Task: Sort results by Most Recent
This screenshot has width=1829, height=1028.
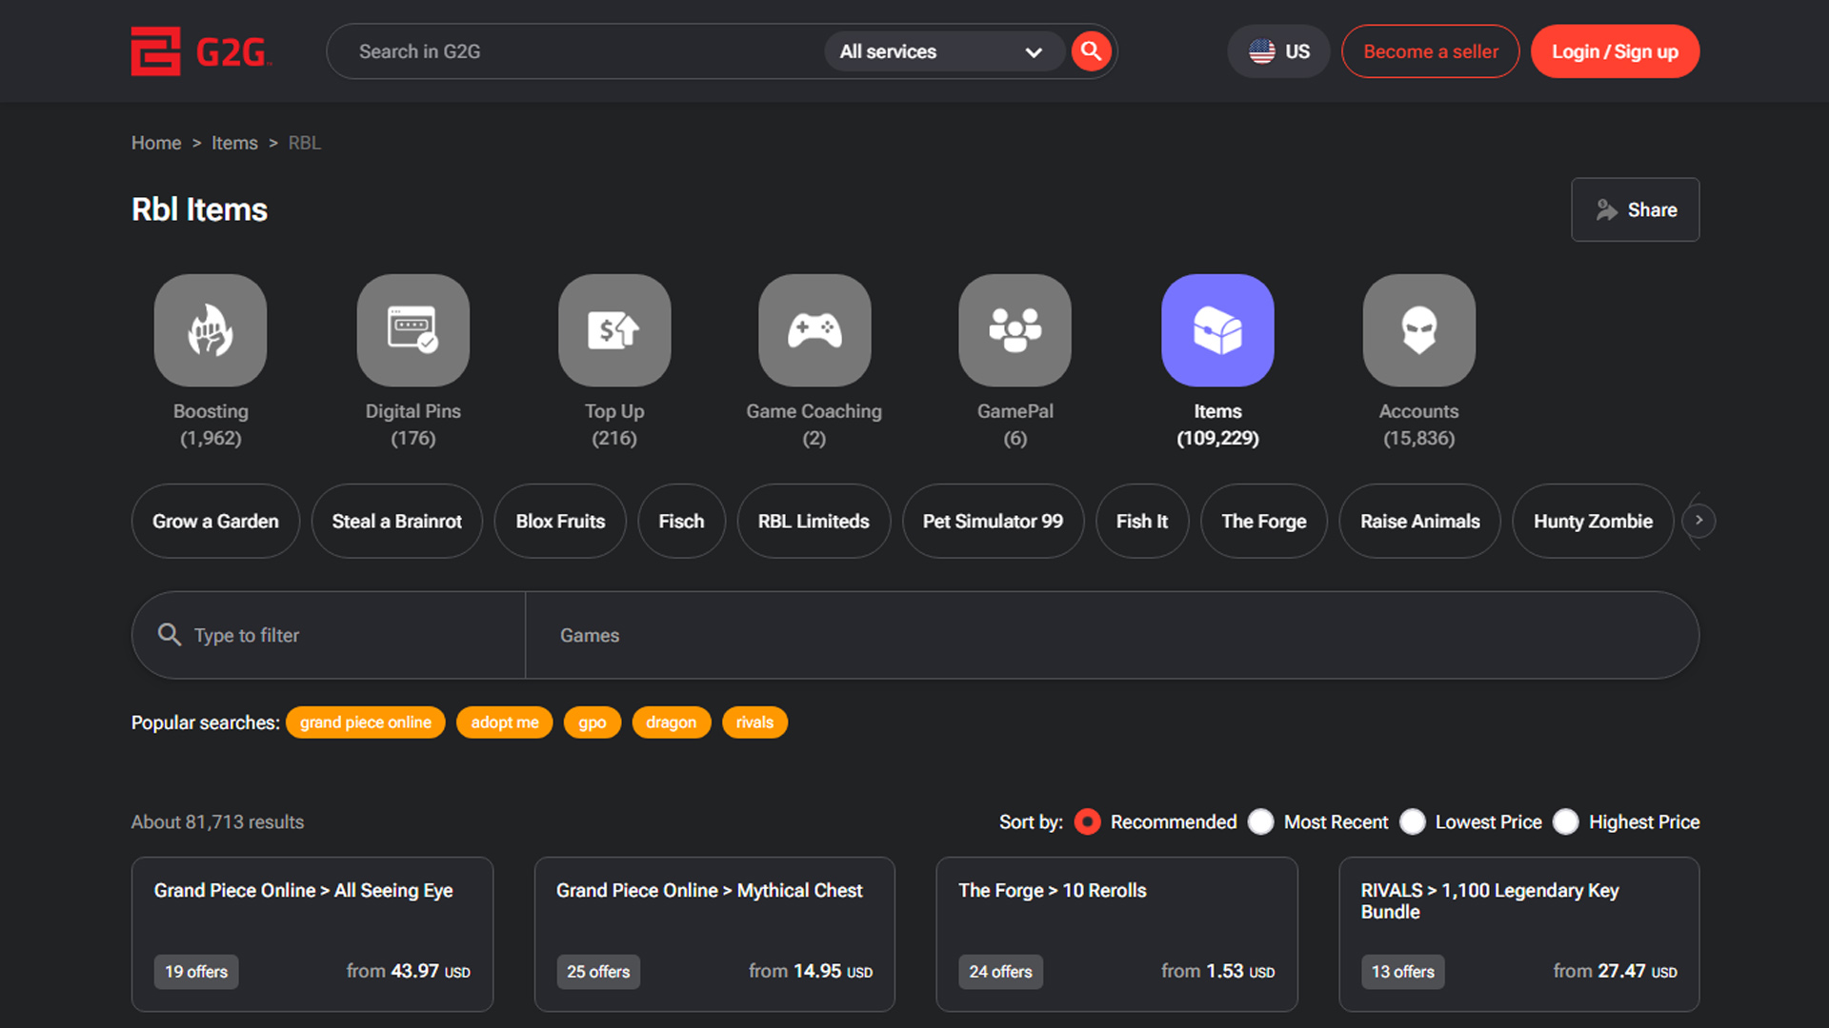Action: [x=1260, y=821]
